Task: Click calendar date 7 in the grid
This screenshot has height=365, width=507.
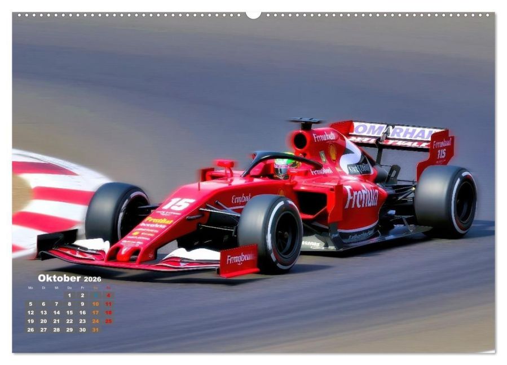Action: click(x=56, y=304)
